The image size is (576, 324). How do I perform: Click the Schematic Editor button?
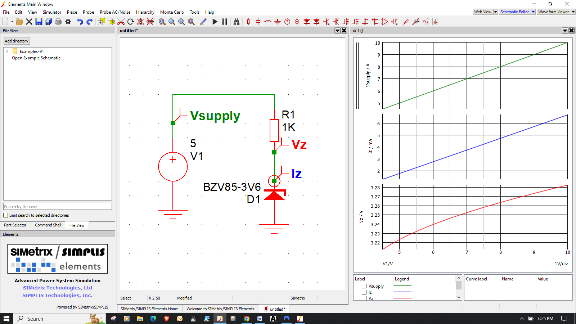pos(515,12)
